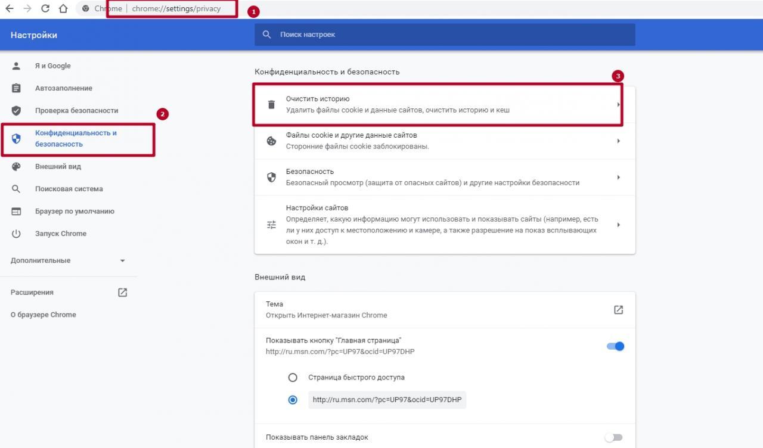Reload the page with refresh icon

coord(45,8)
